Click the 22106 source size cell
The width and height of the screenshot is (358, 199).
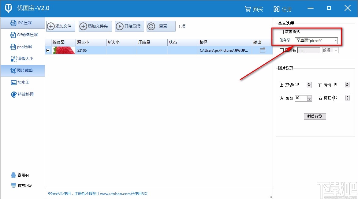coord(91,50)
